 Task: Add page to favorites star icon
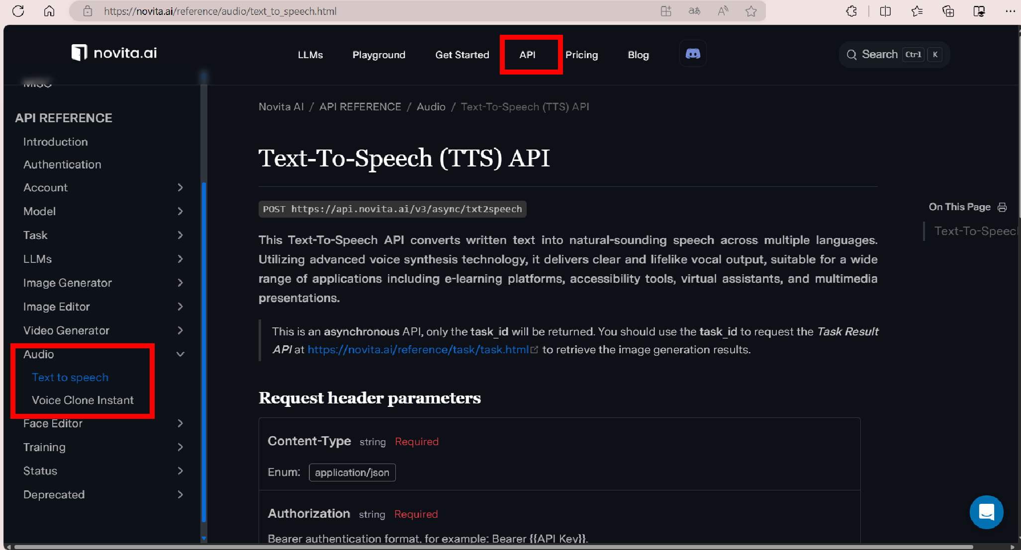(751, 11)
